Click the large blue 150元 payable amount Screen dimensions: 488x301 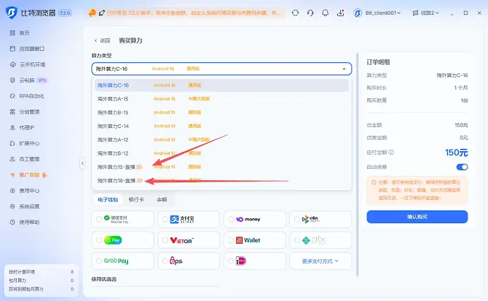(456, 153)
